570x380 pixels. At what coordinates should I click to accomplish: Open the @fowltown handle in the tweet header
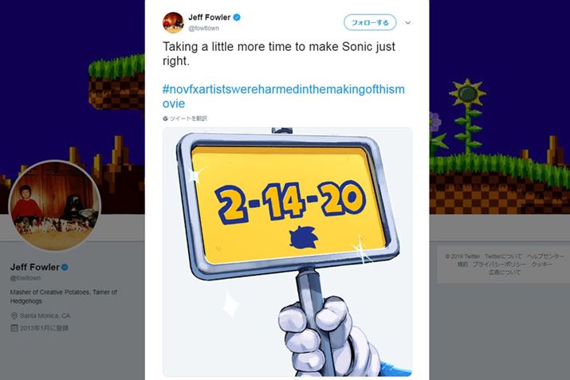(203, 28)
